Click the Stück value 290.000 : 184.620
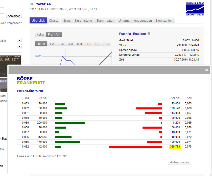Image resolution: width=212 pixels, height=176 pixels. (188, 45)
